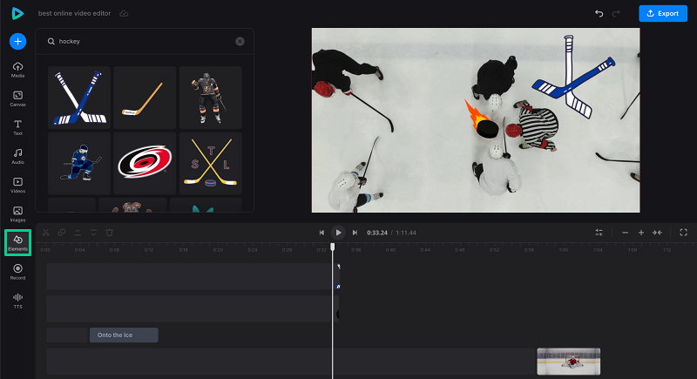This screenshot has width=697, height=379.
Task: Open the TTS text-to-speech tool
Action: pyautogui.click(x=17, y=301)
